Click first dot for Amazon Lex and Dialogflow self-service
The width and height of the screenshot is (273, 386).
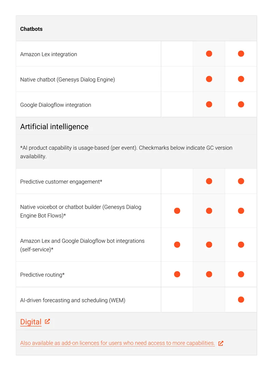[x=177, y=245]
